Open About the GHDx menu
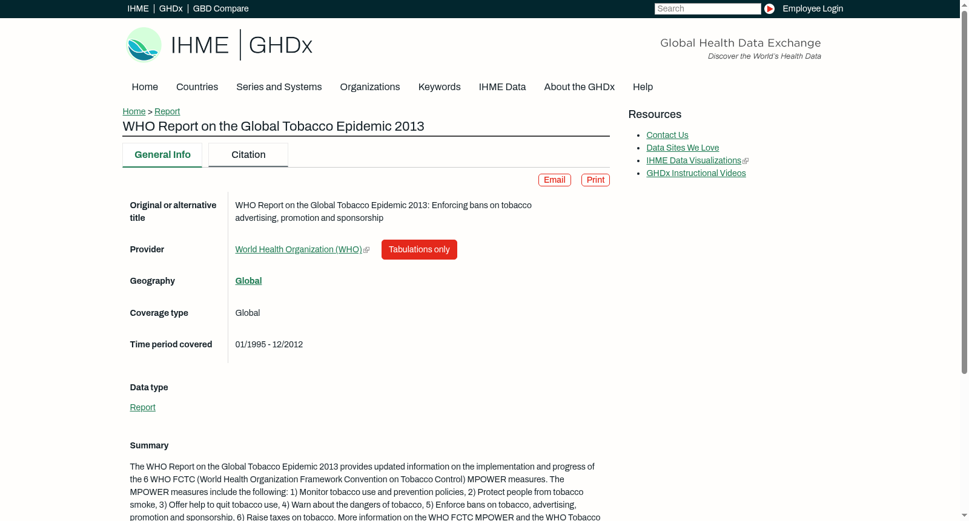This screenshot has height=521, width=969. coord(579,87)
